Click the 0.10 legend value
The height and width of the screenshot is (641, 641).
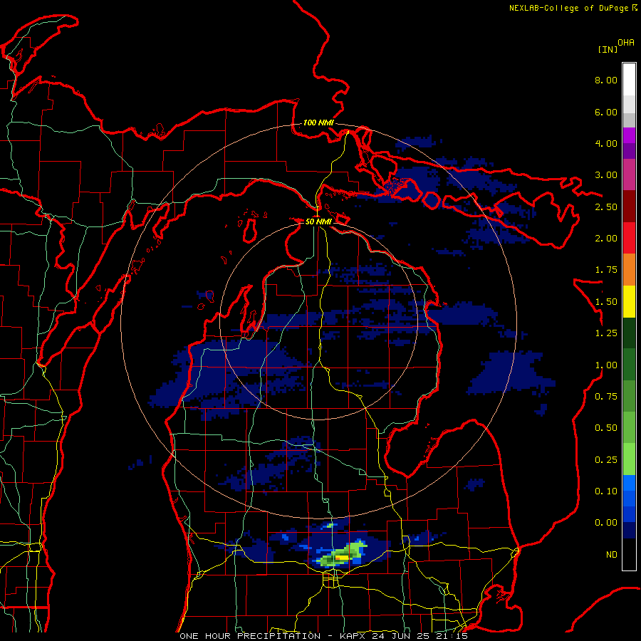[x=606, y=491]
